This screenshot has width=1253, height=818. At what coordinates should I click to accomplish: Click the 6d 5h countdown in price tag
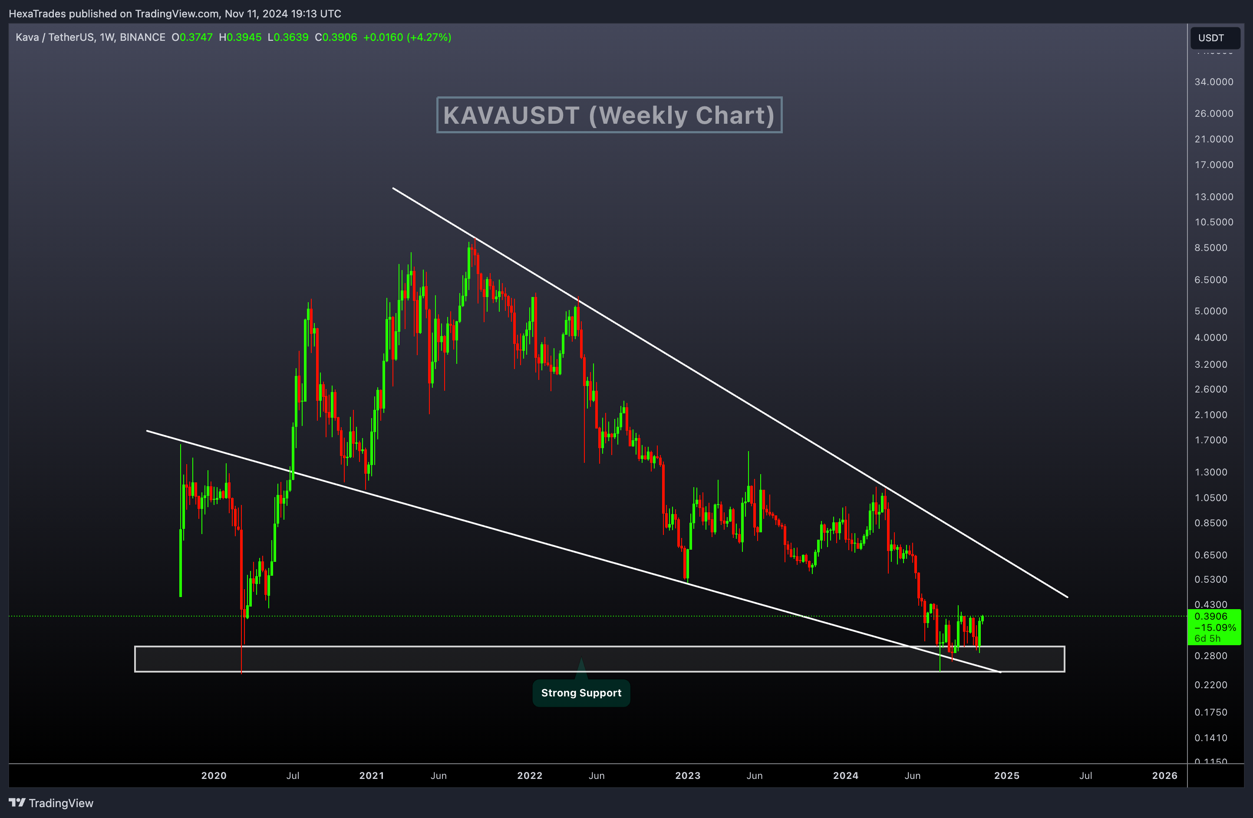1207,639
